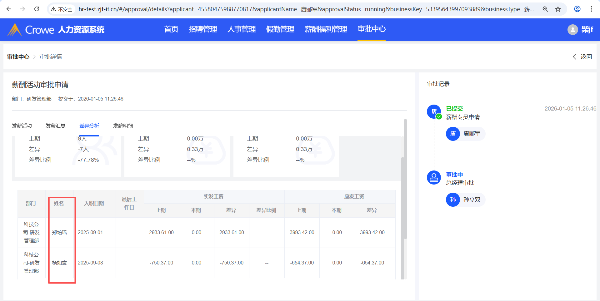Go to 招聘管理 in navigation
The height and width of the screenshot is (301, 600).
203,29
